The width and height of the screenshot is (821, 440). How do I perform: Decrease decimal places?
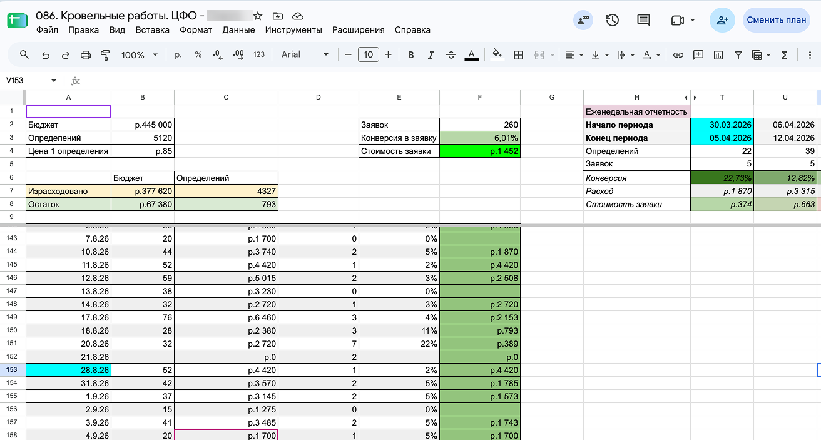point(218,55)
